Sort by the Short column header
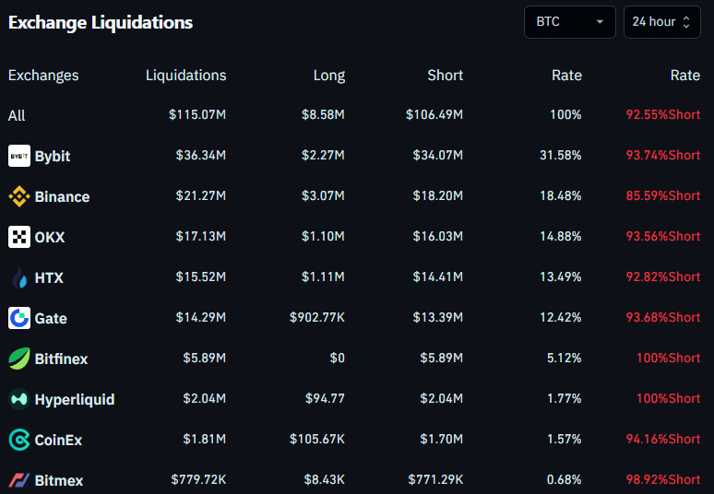 pos(445,76)
